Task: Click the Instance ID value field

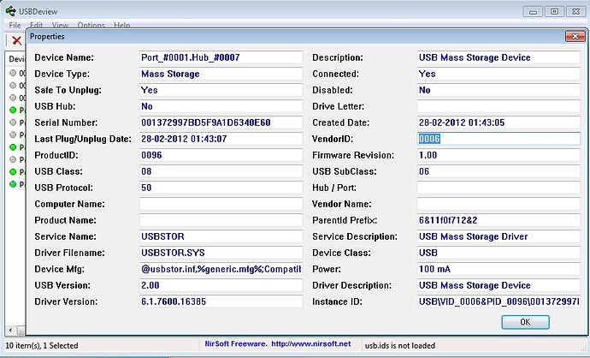Action: [x=499, y=301]
